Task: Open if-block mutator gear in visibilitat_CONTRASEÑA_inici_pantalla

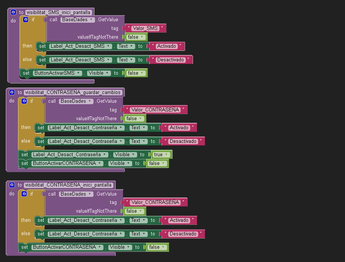Action: tap(24, 194)
